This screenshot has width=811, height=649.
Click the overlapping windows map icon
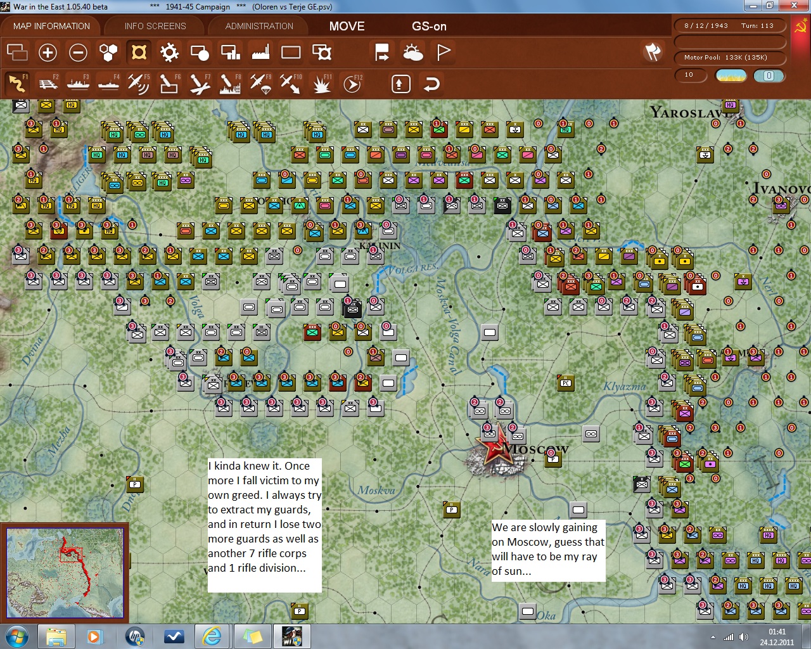(x=17, y=52)
